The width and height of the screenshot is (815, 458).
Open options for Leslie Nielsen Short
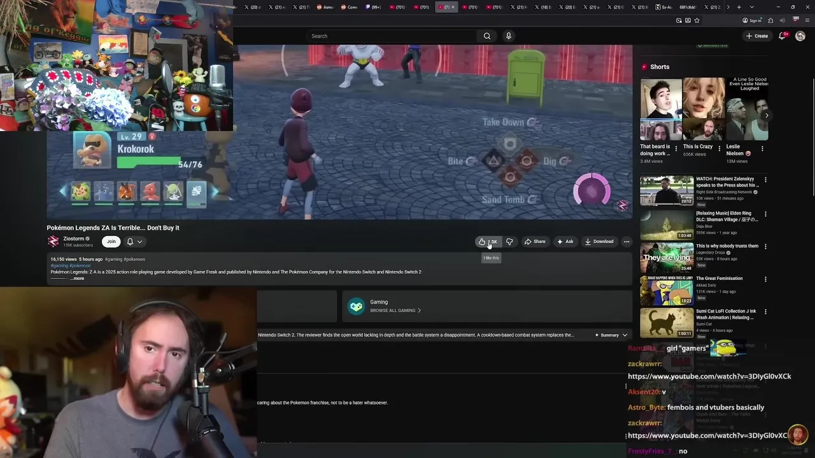point(762,148)
